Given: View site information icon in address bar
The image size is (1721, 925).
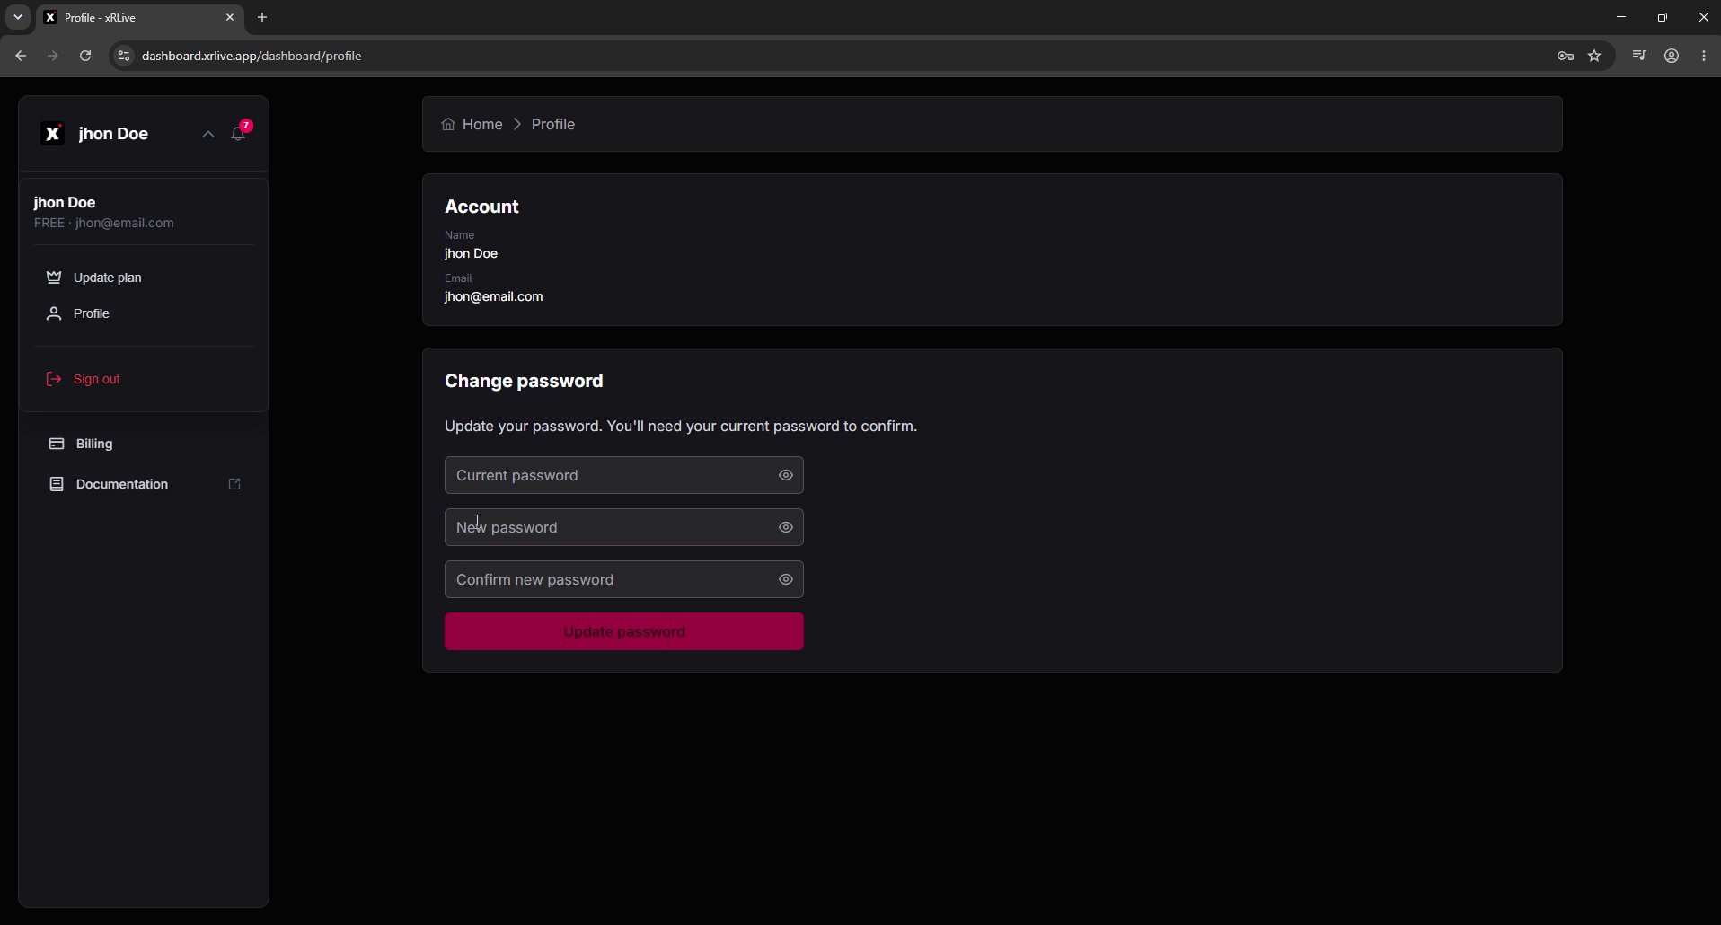Looking at the screenshot, I should tap(124, 56).
